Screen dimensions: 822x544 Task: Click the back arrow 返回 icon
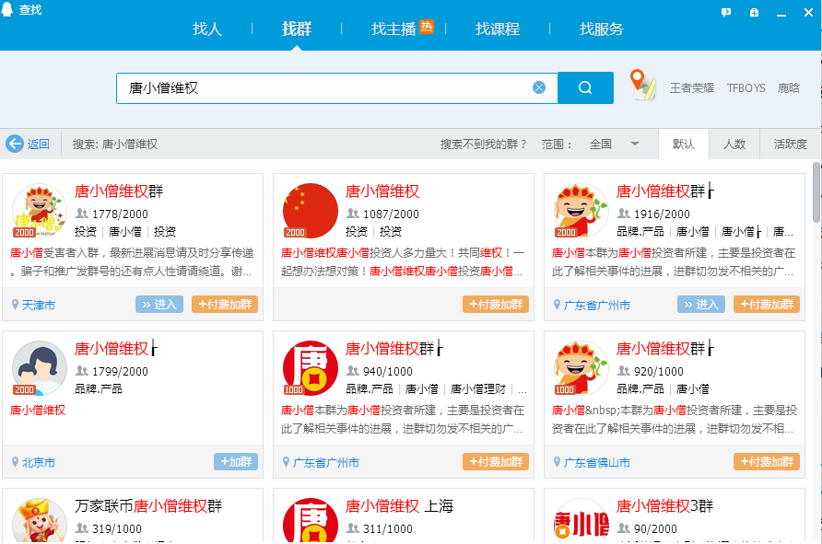[x=15, y=144]
